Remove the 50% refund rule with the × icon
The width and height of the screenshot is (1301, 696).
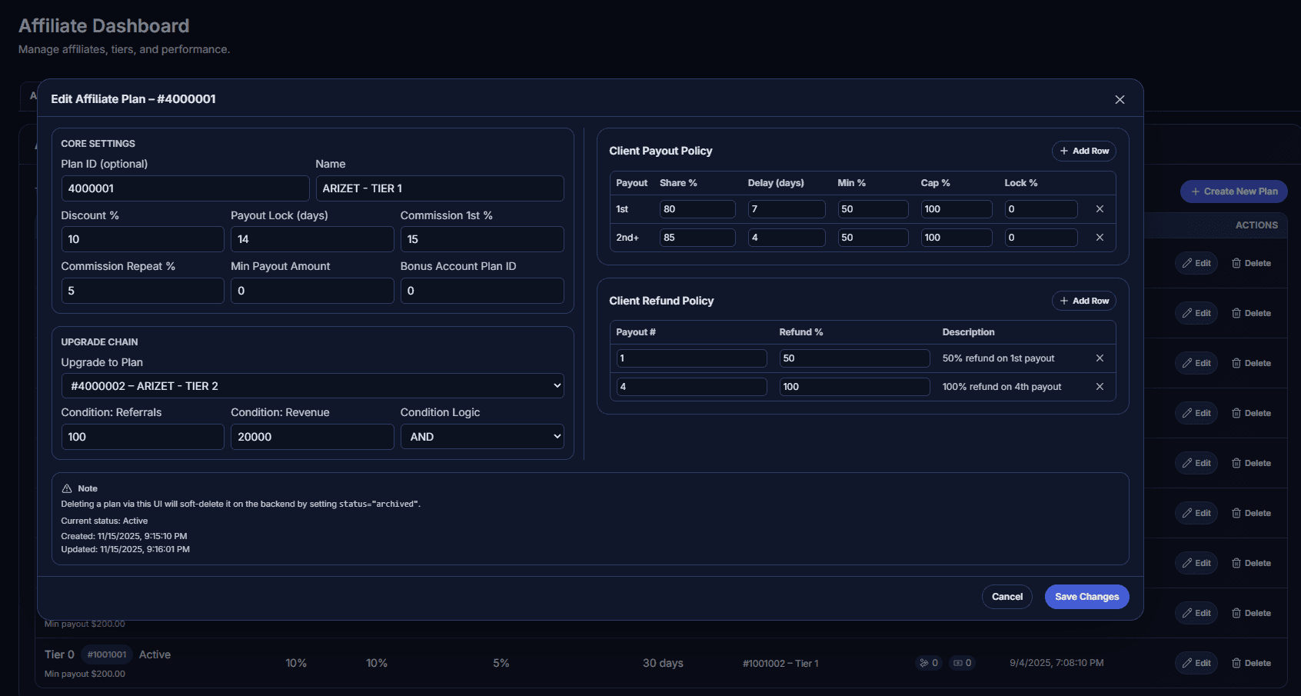[x=1100, y=358]
